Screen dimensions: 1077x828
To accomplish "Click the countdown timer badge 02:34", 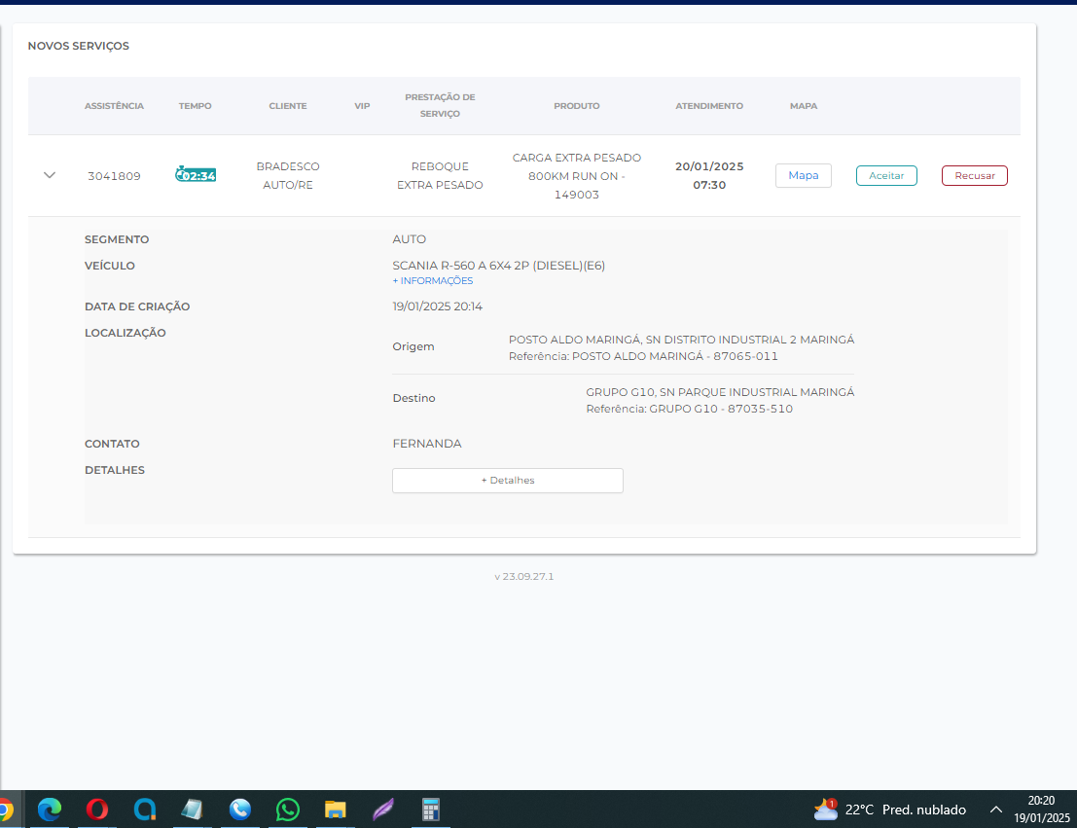I will (196, 175).
